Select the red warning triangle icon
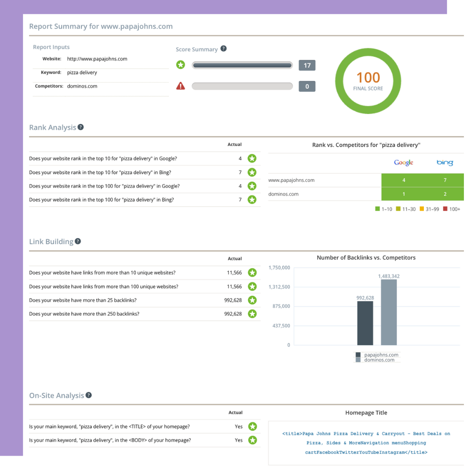The image size is (470, 470). (x=181, y=86)
